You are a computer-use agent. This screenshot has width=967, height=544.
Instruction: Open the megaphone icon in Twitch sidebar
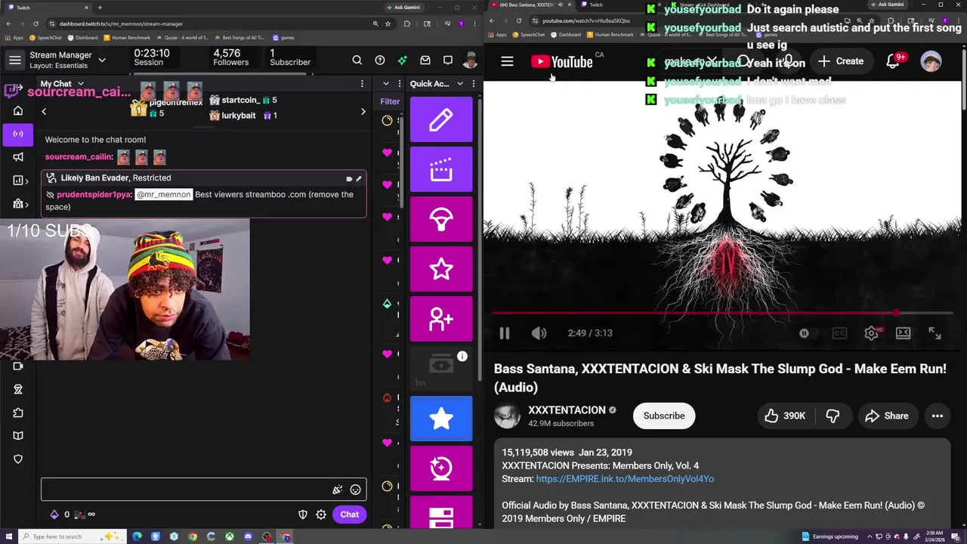pos(18,157)
